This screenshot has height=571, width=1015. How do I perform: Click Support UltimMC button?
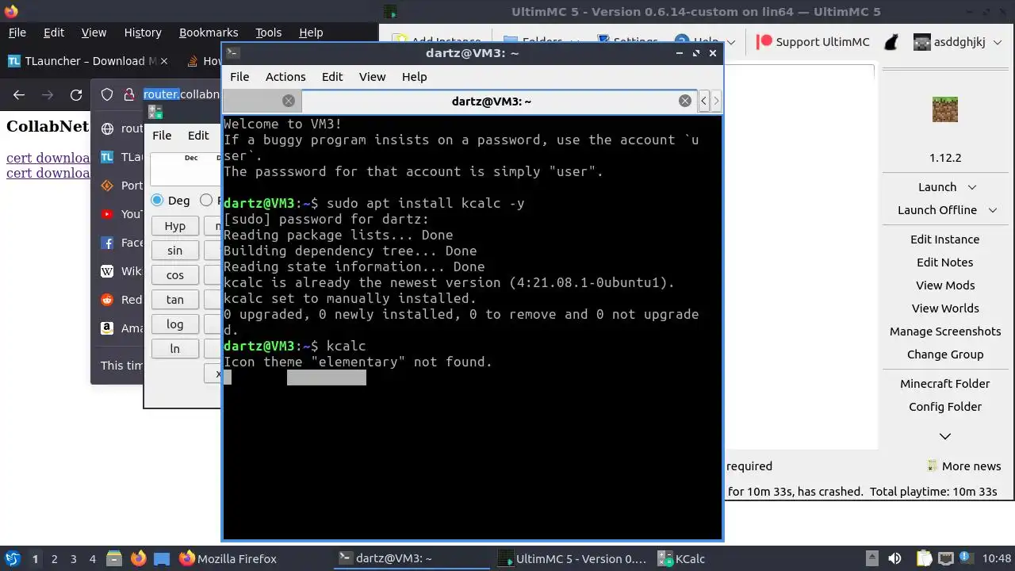[813, 42]
